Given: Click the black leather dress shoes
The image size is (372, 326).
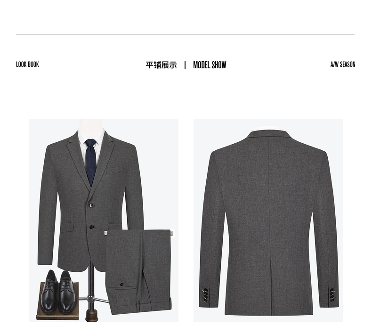Looking at the screenshot, I should 58,291.
